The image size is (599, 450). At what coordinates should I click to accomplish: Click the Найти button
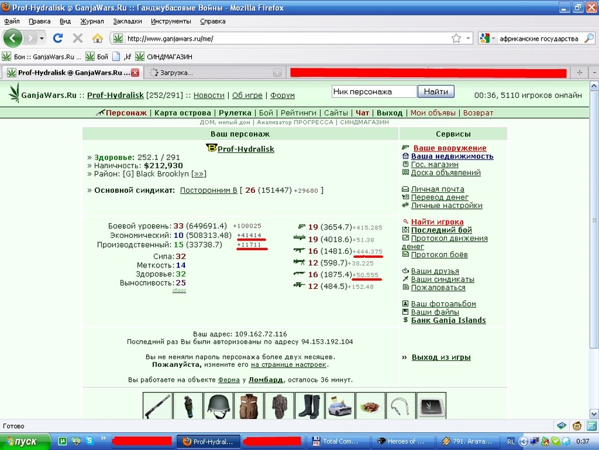pyautogui.click(x=436, y=92)
